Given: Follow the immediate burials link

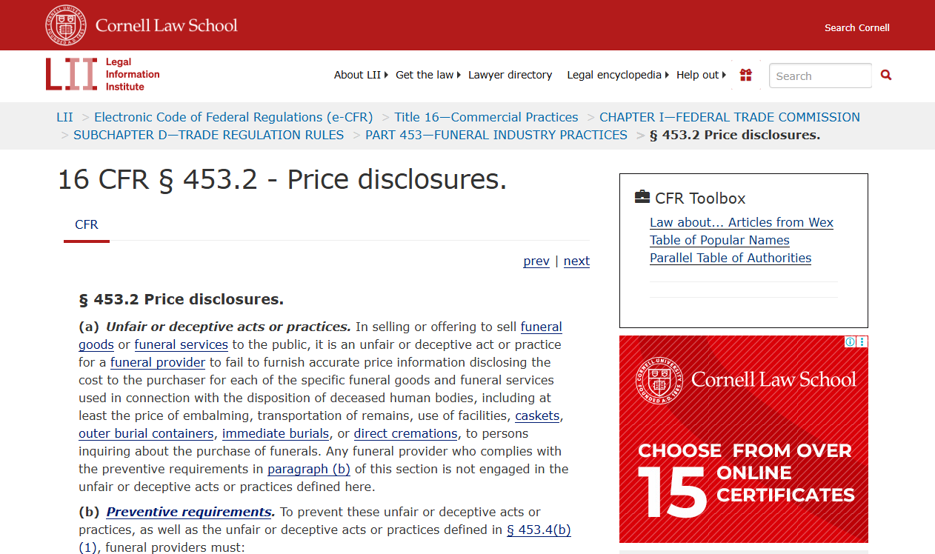Looking at the screenshot, I should coord(276,433).
